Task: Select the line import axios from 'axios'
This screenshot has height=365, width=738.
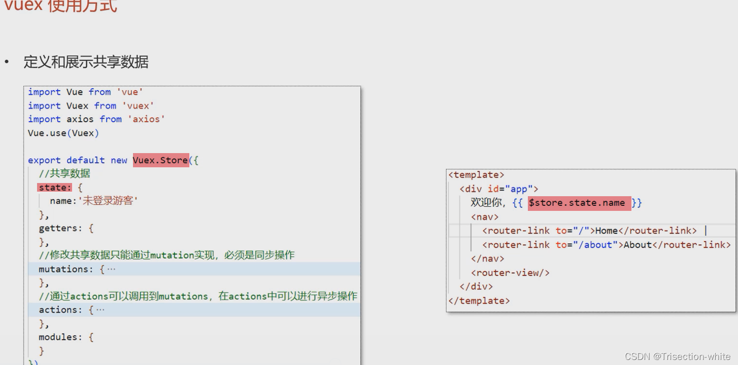Action: pos(96,119)
